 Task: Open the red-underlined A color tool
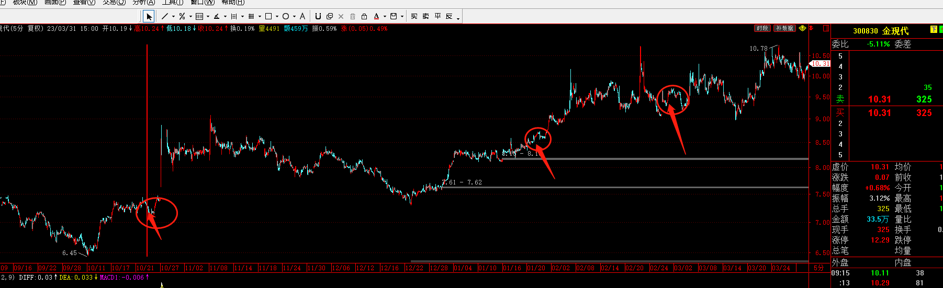tap(376, 17)
